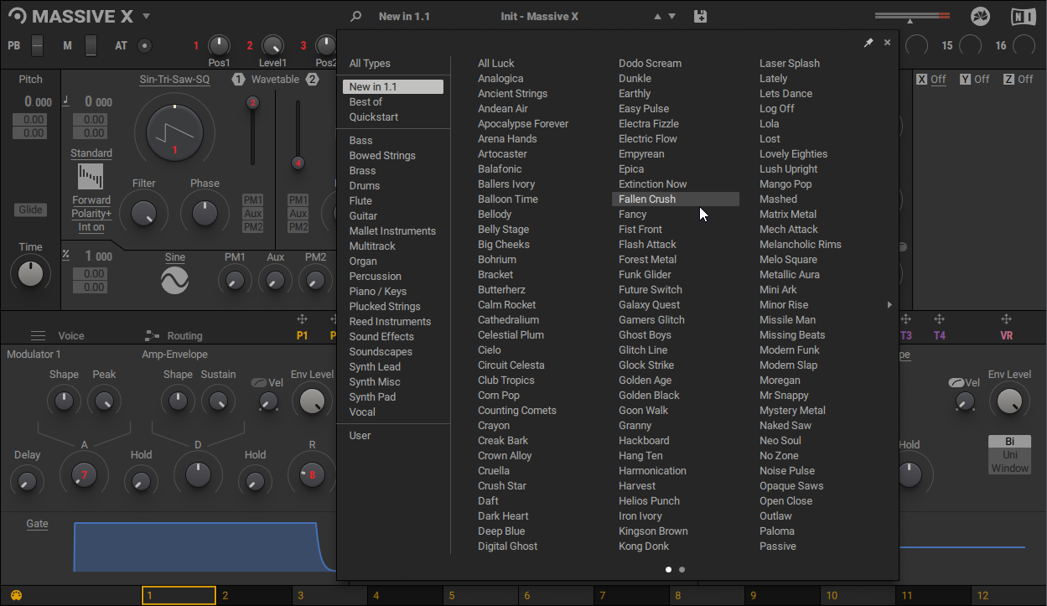Load the Fallen Crush preset

tap(676, 199)
